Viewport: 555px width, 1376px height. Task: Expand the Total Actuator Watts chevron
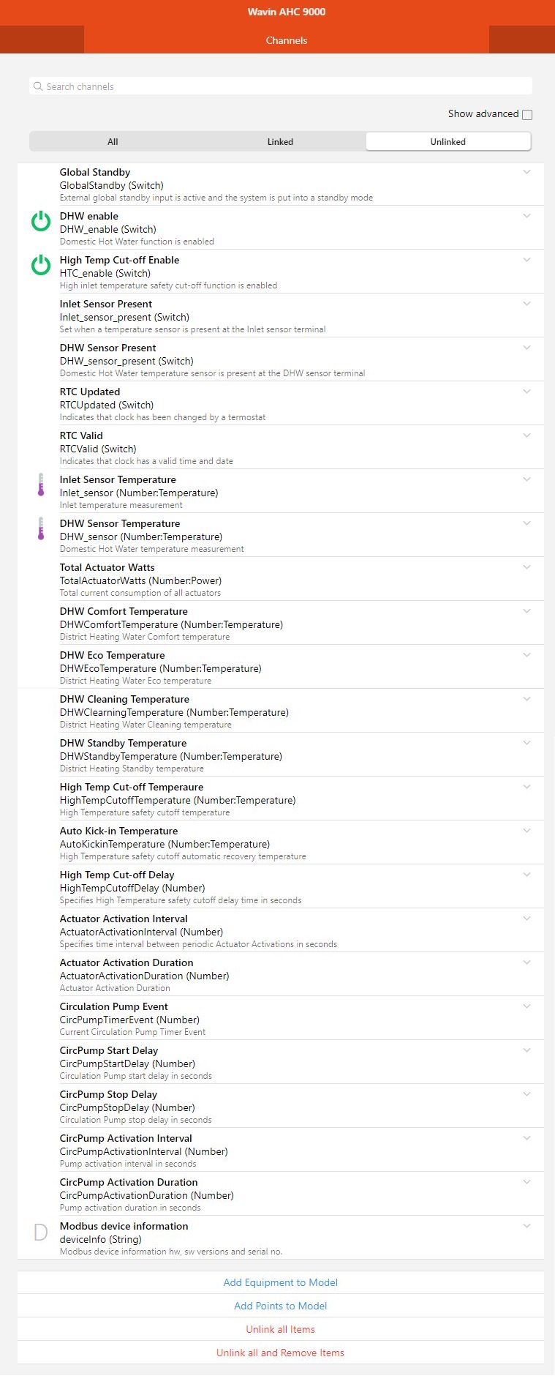[526, 567]
